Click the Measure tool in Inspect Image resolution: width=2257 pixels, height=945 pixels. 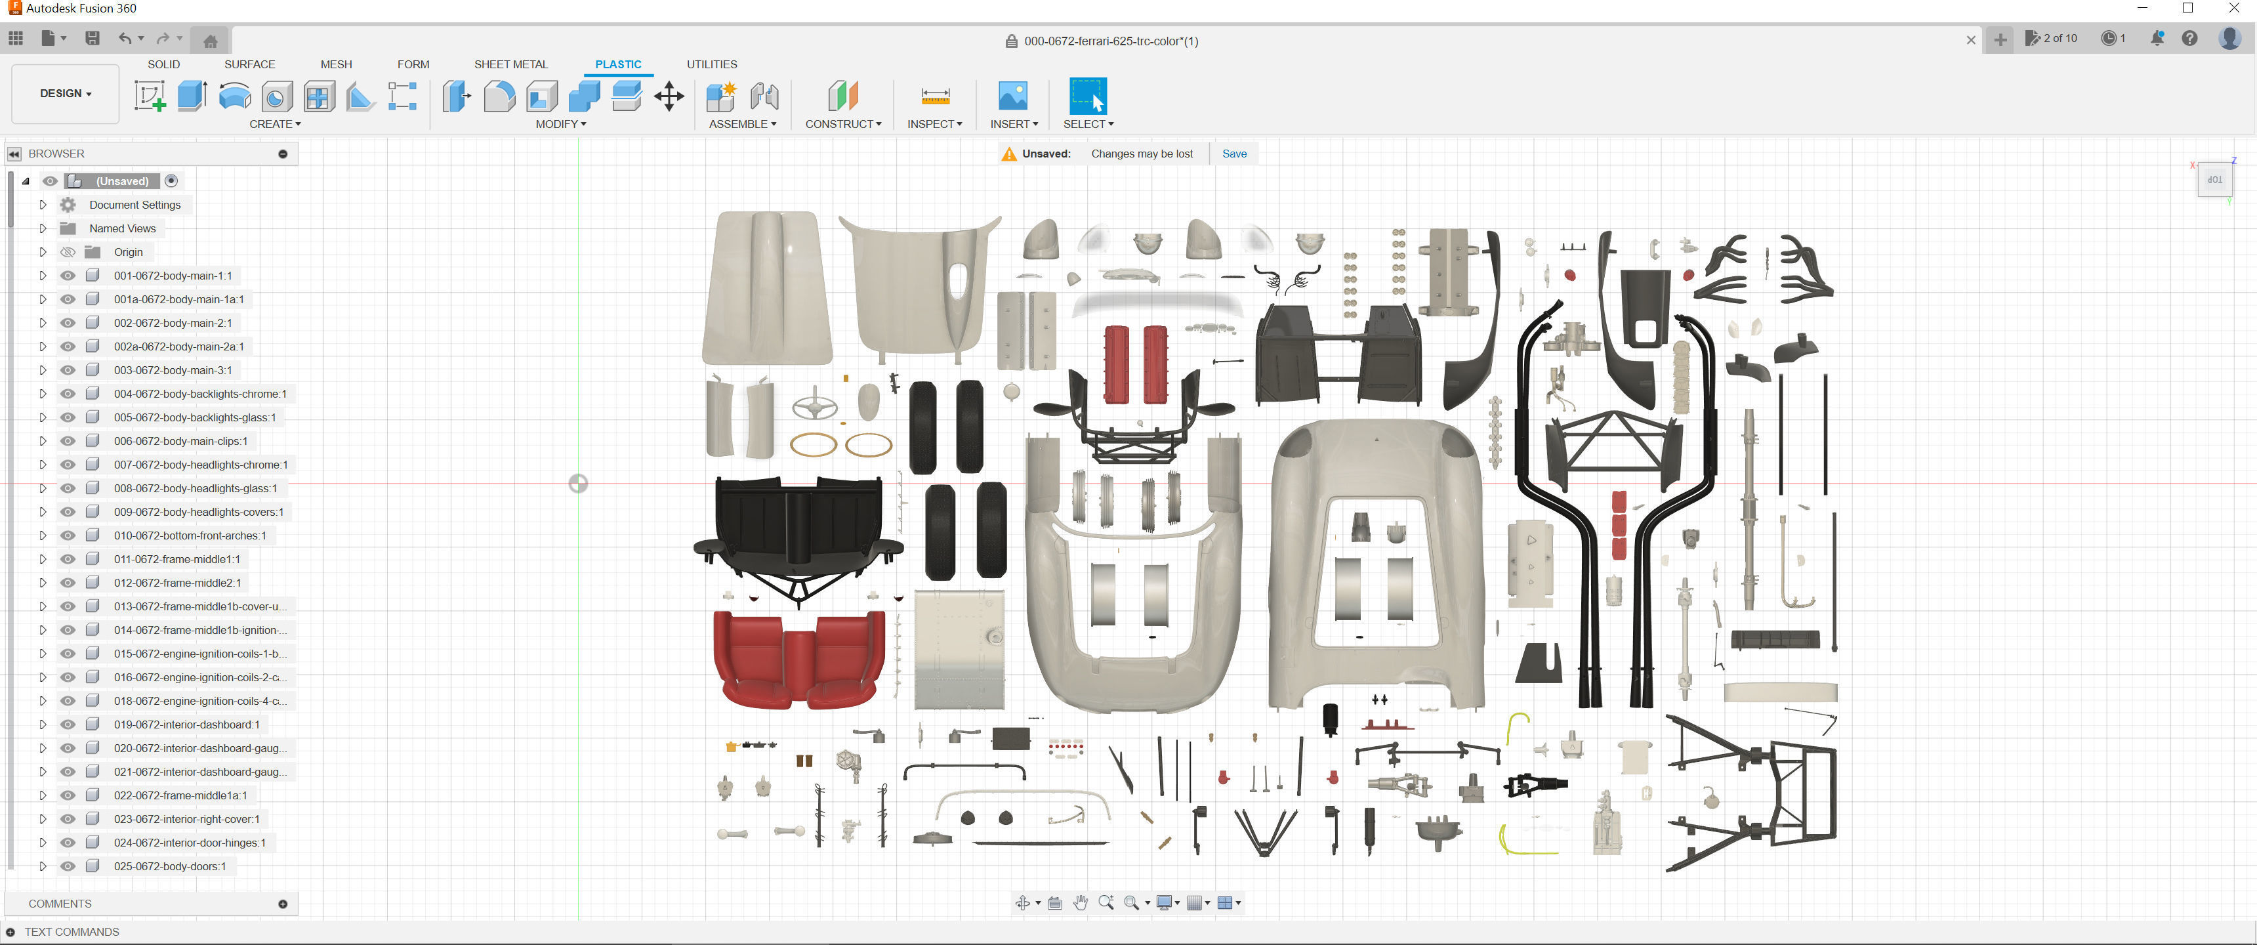coord(935,96)
